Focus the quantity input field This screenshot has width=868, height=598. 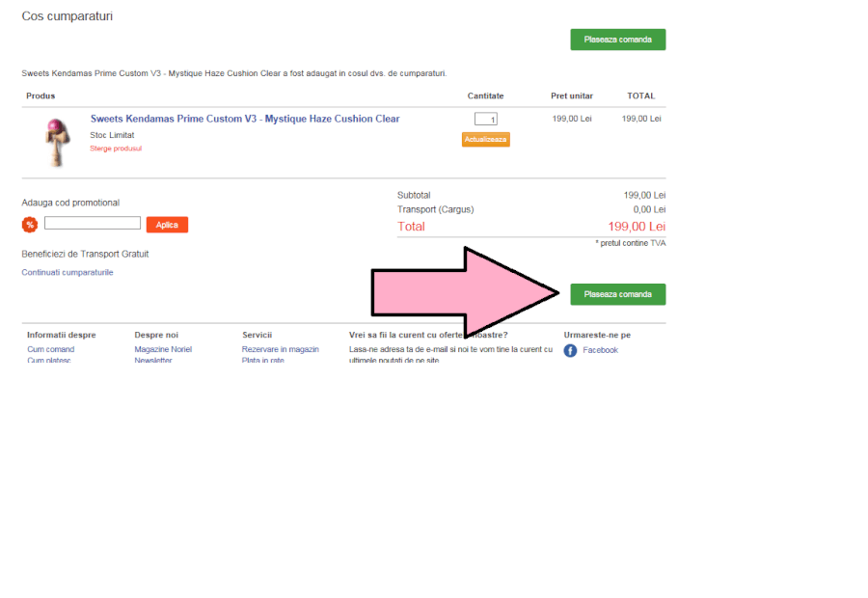point(486,120)
